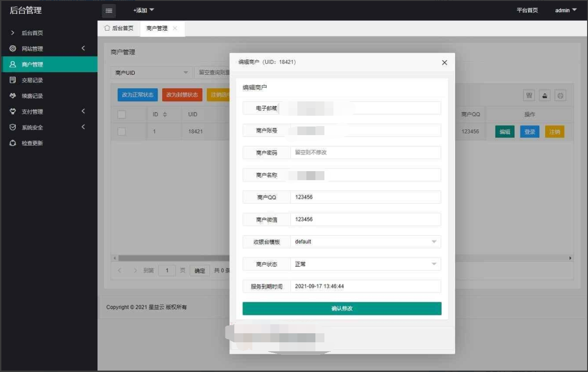This screenshot has height=372, width=588.
Task: Click the 服务到期时间 date input field
Action: coord(365,286)
